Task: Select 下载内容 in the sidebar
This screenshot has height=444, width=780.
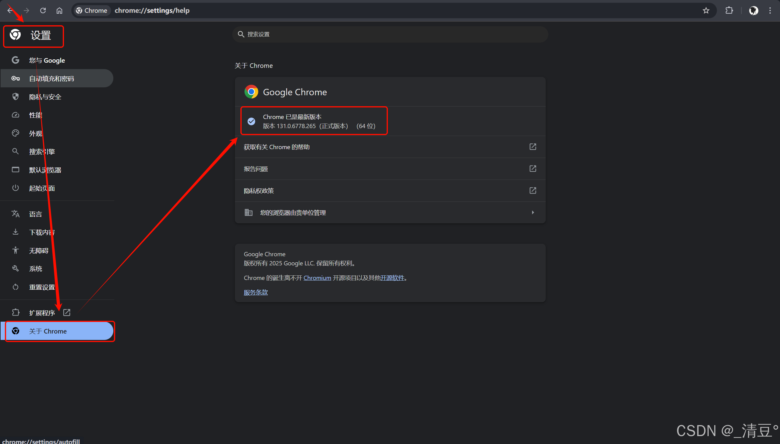Action: [x=57, y=232]
